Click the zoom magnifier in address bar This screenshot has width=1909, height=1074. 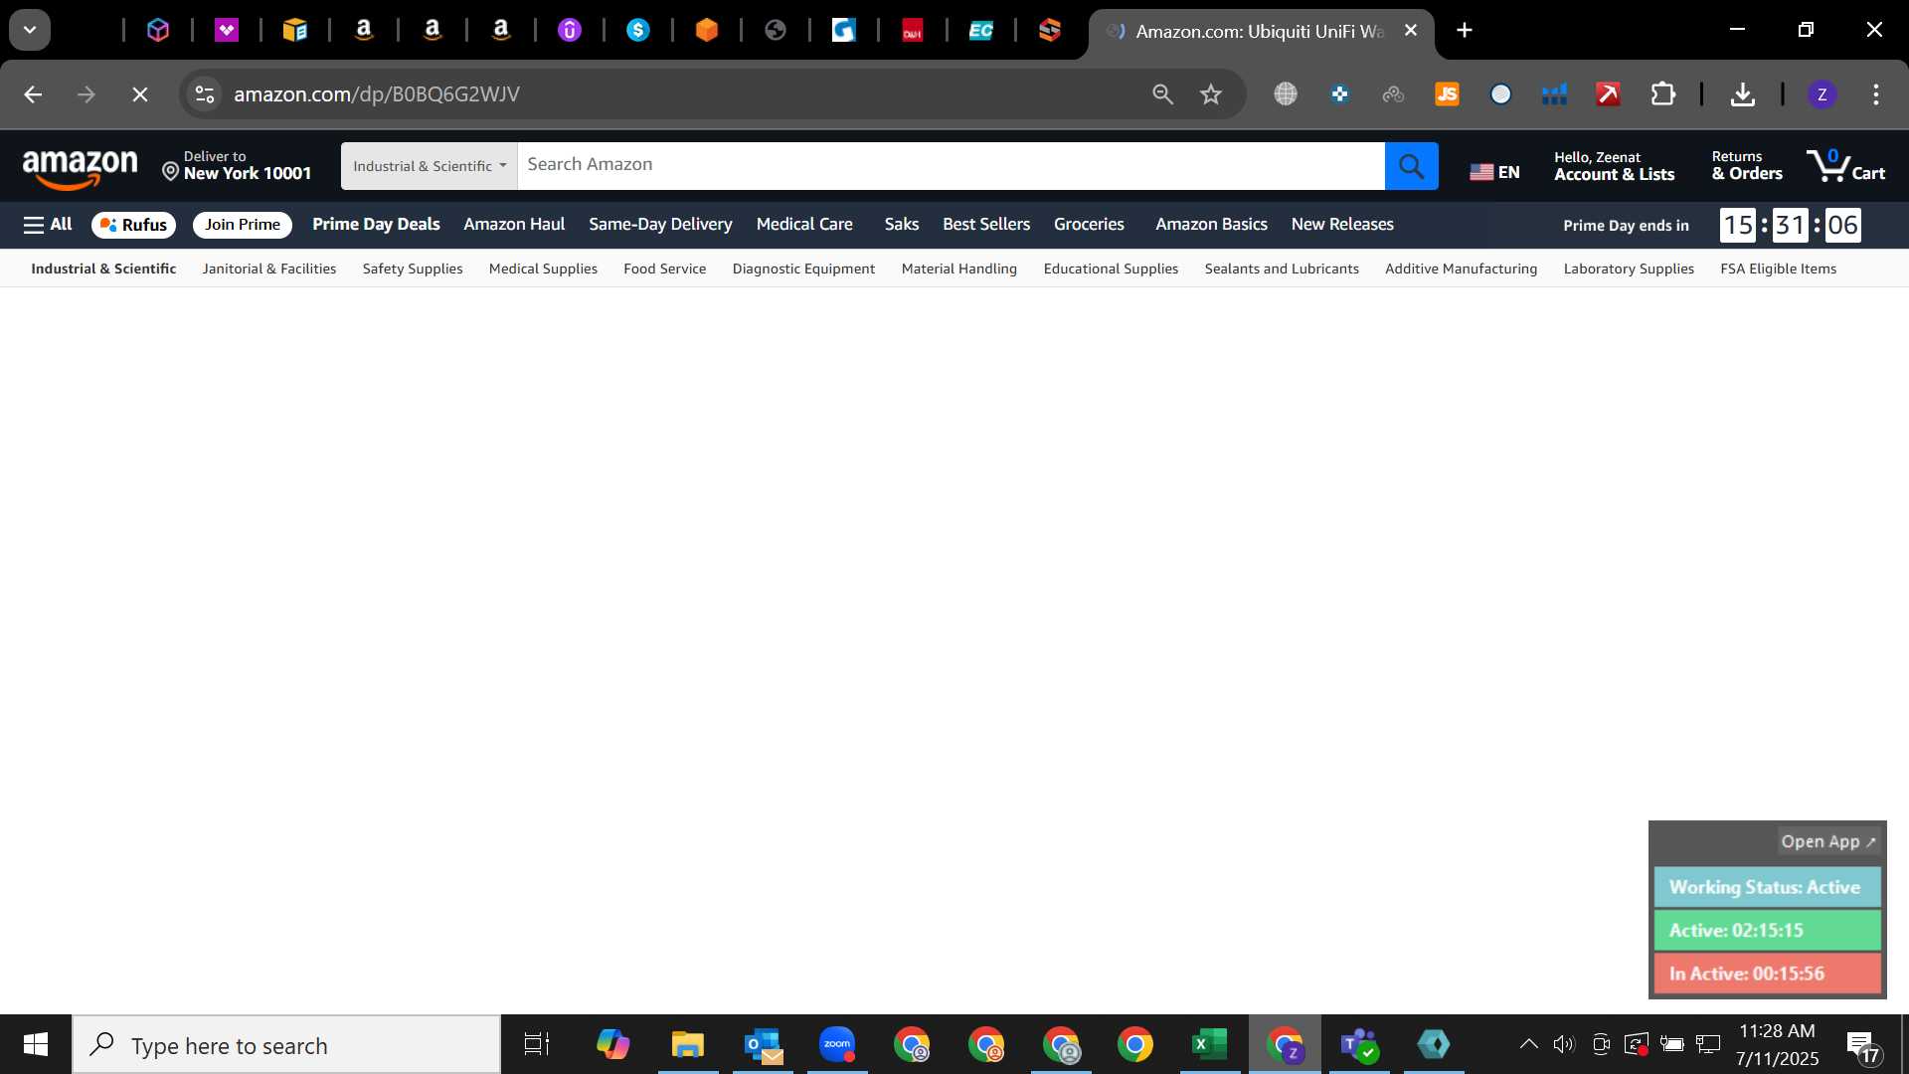(x=1162, y=94)
